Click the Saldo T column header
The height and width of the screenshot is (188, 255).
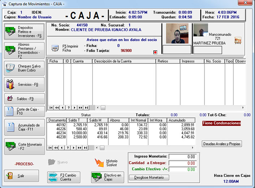click(77, 120)
